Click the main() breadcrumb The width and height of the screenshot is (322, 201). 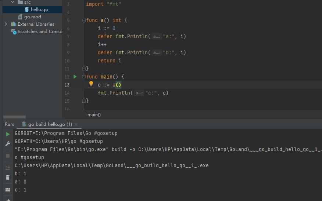tap(94, 115)
